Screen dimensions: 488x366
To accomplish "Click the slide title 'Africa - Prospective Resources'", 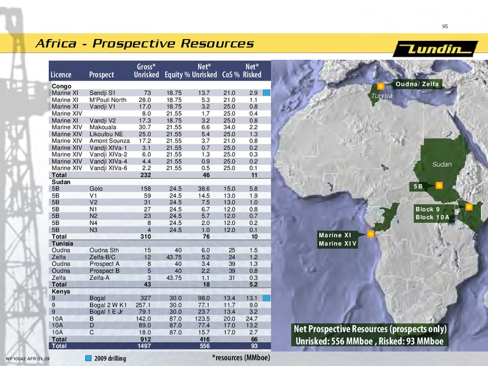I will coord(145,43).
